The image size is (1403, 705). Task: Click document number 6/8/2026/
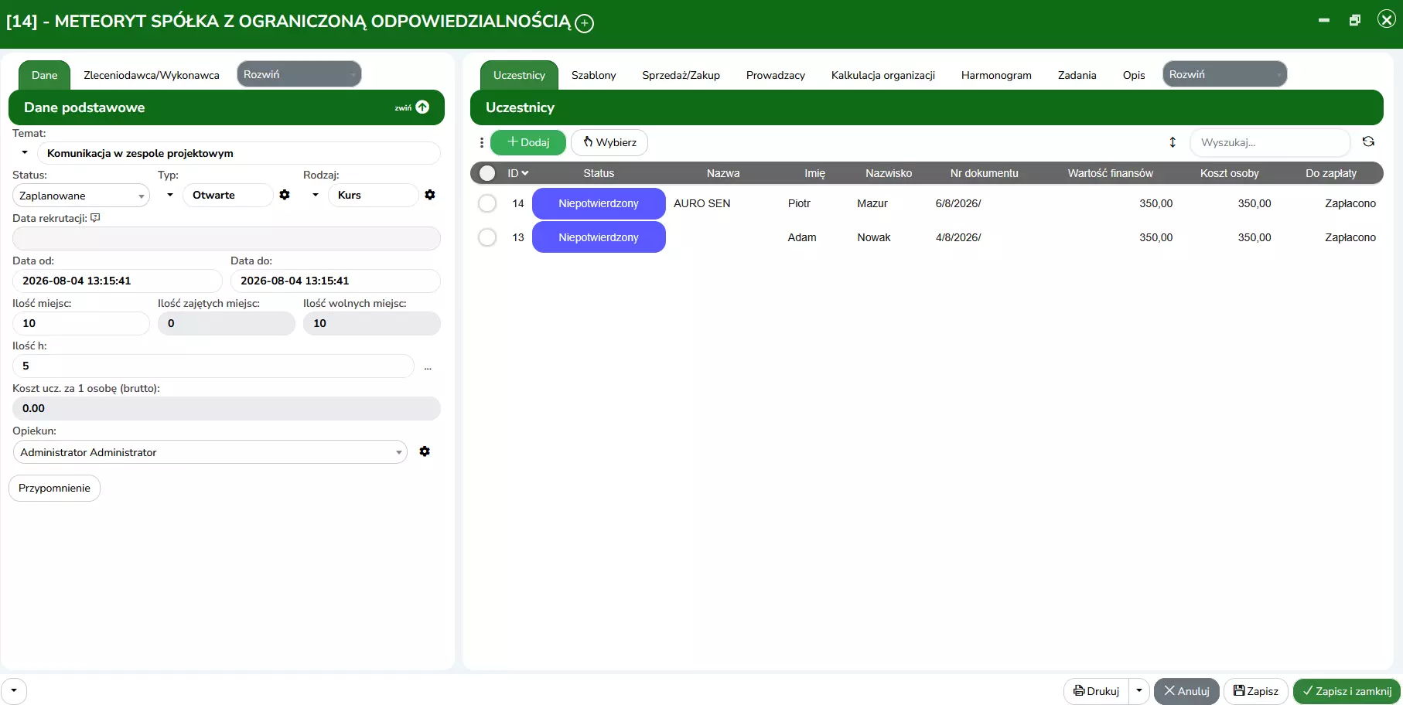(x=958, y=203)
